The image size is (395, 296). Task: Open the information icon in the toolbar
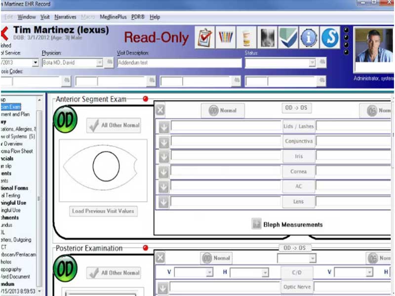point(309,37)
